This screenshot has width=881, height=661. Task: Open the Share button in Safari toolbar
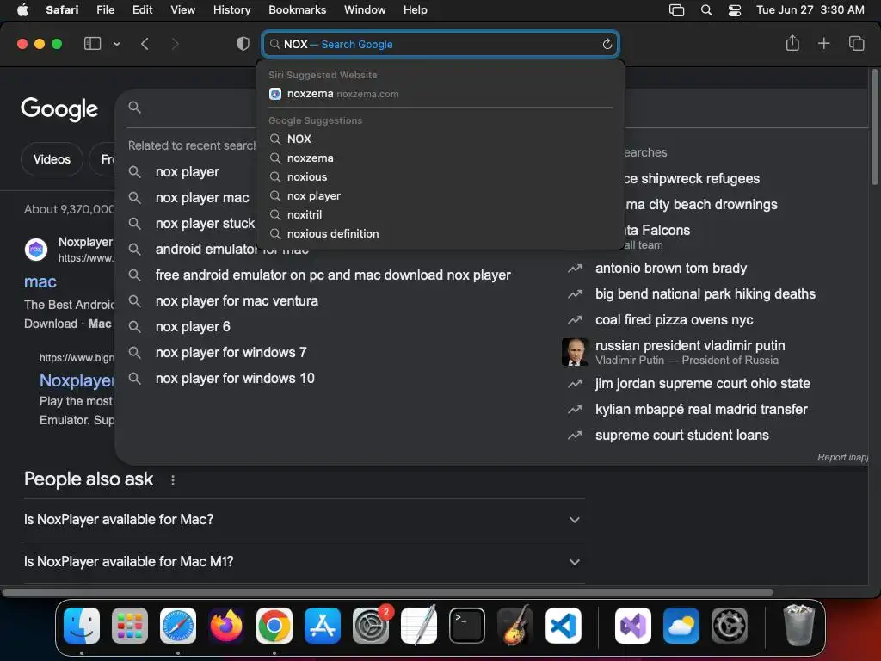[792, 43]
